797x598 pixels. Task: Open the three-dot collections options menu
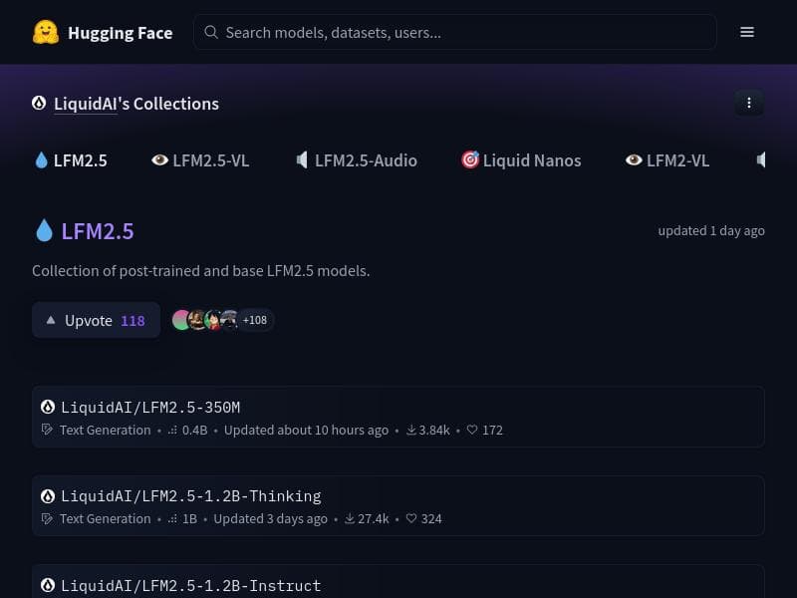point(749,104)
